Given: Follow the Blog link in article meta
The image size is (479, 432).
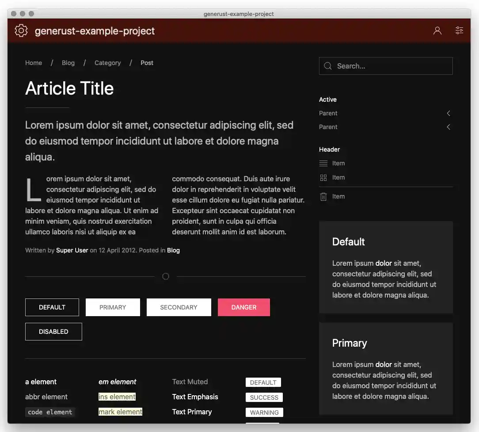Looking at the screenshot, I should pyautogui.click(x=173, y=250).
